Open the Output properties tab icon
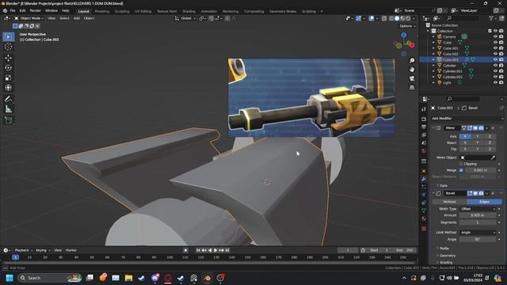This screenshot has width=507, height=285. (424, 127)
